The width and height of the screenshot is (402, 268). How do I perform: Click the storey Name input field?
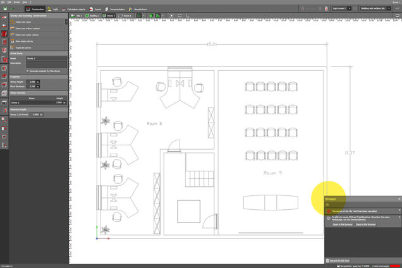[x=46, y=58]
